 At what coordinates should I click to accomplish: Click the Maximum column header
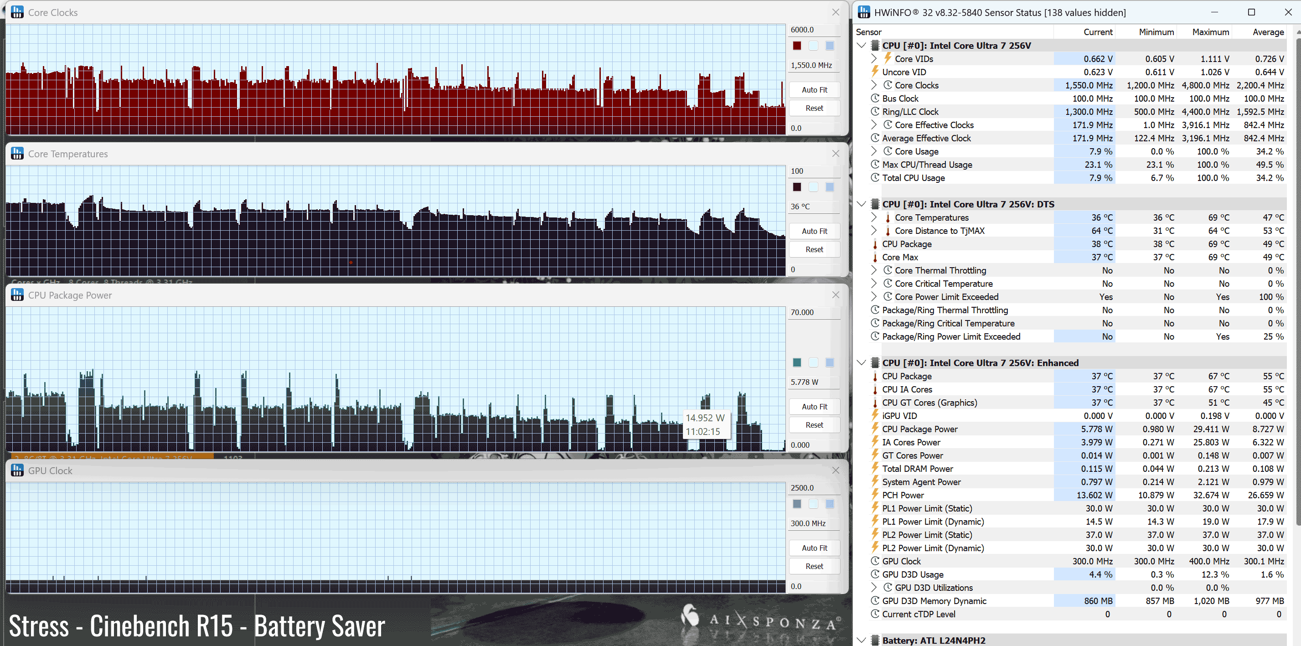(x=1210, y=32)
